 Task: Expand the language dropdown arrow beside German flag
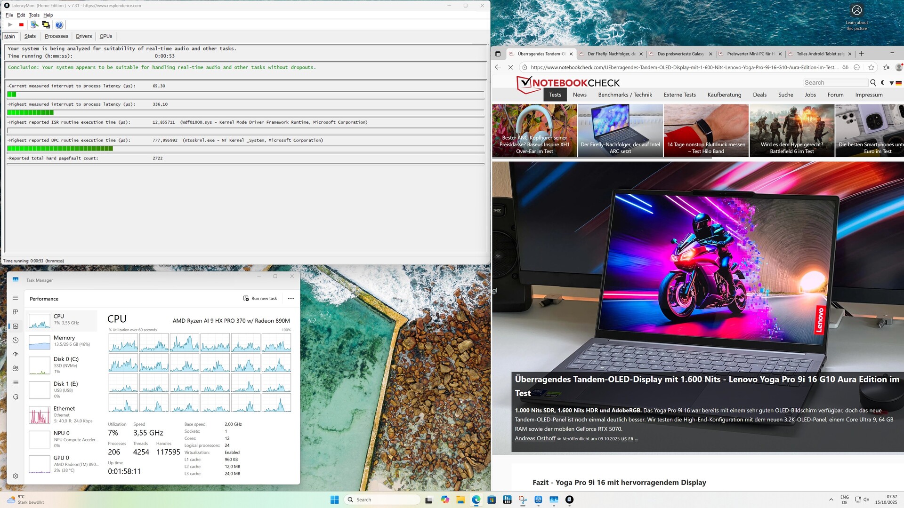891,83
